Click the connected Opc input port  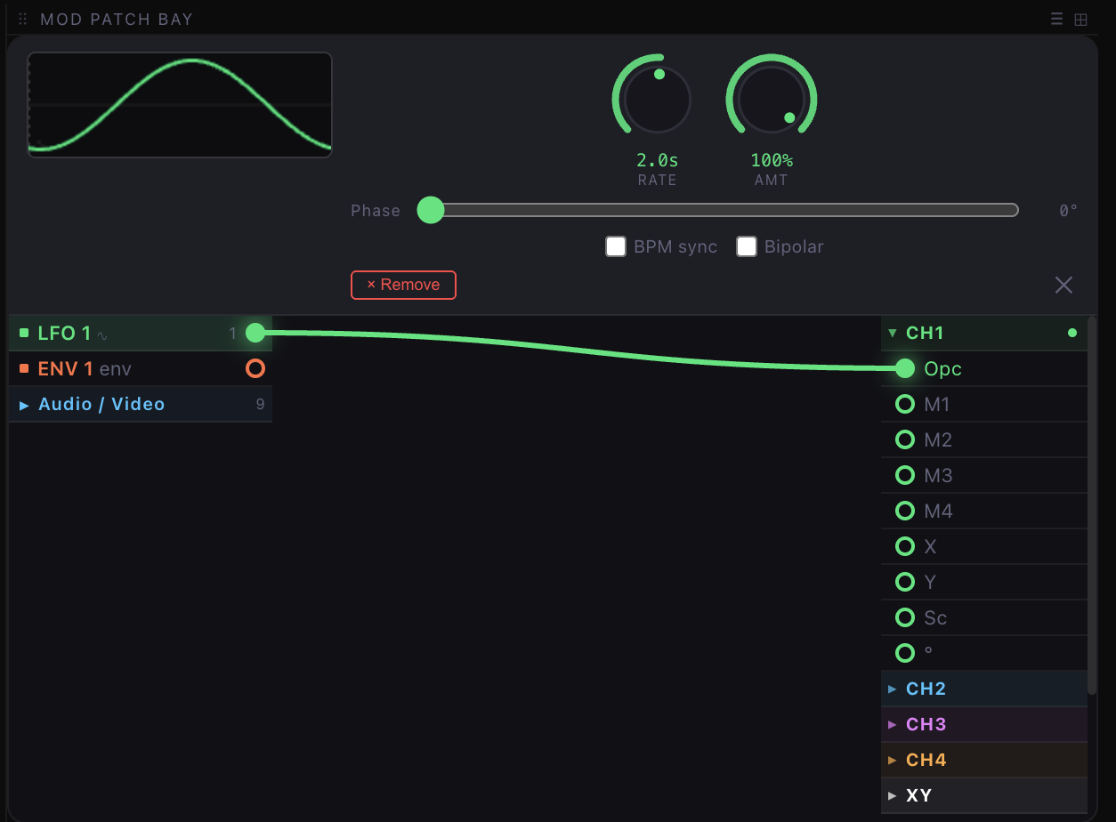(x=905, y=368)
